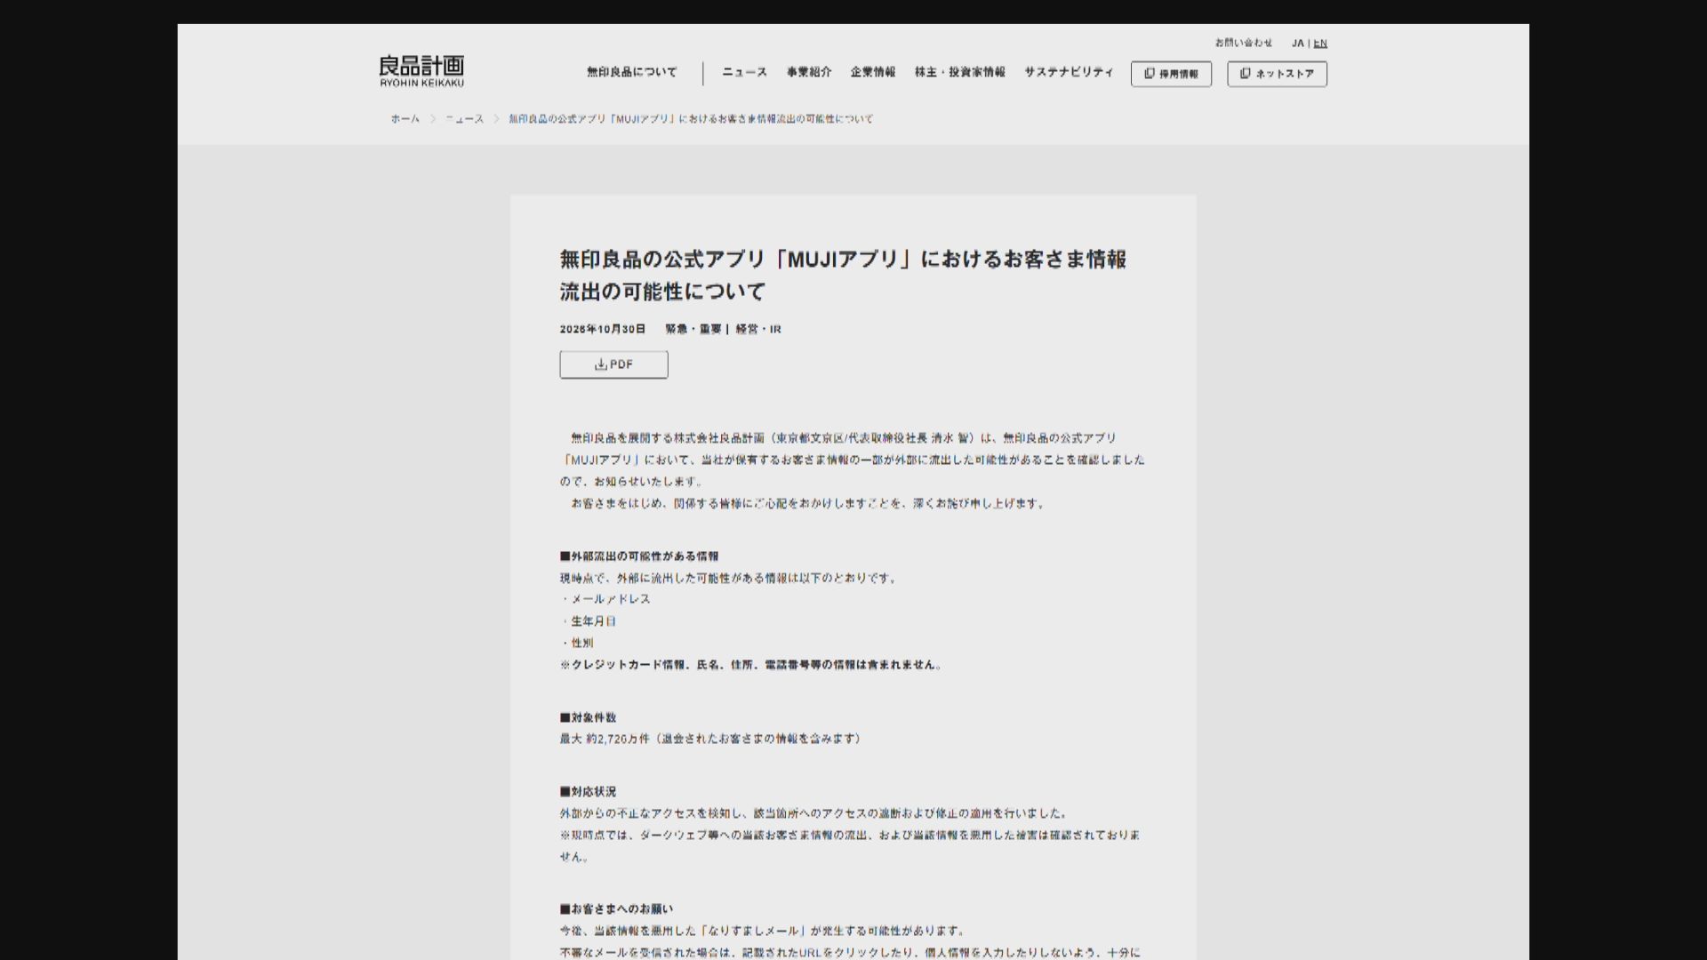Open the 無印良品について menu

point(631,72)
